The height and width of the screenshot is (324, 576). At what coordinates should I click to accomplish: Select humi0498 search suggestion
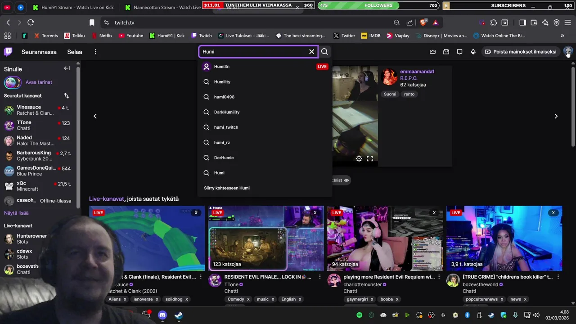265,97
